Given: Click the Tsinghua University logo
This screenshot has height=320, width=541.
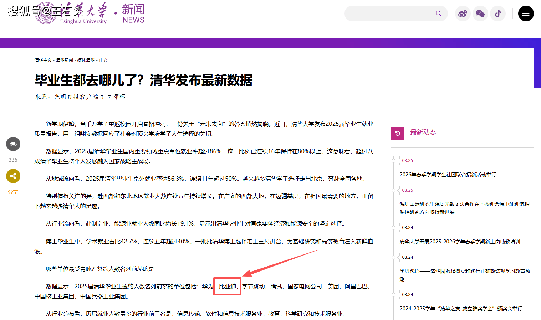Looking at the screenshot, I should click(71, 14).
